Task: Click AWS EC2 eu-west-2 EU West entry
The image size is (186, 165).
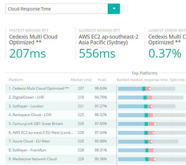Action: click(40, 133)
